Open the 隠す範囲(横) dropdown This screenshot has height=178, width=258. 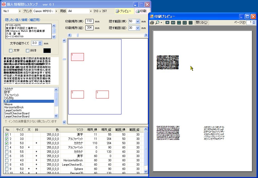click(x=138, y=21)
